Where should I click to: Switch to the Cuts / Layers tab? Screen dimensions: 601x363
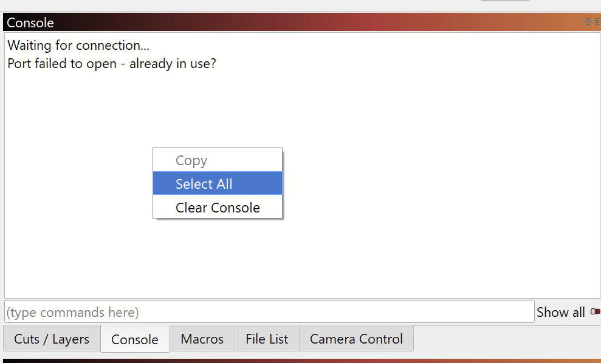click(52, 339)
